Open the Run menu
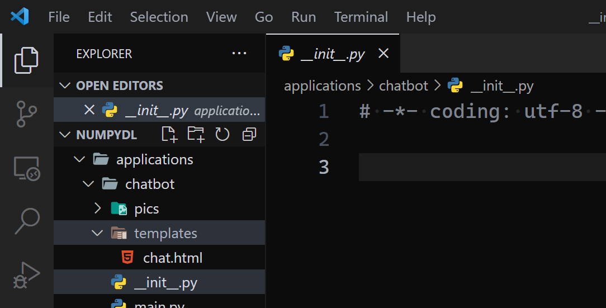 (x=304, y=17)
